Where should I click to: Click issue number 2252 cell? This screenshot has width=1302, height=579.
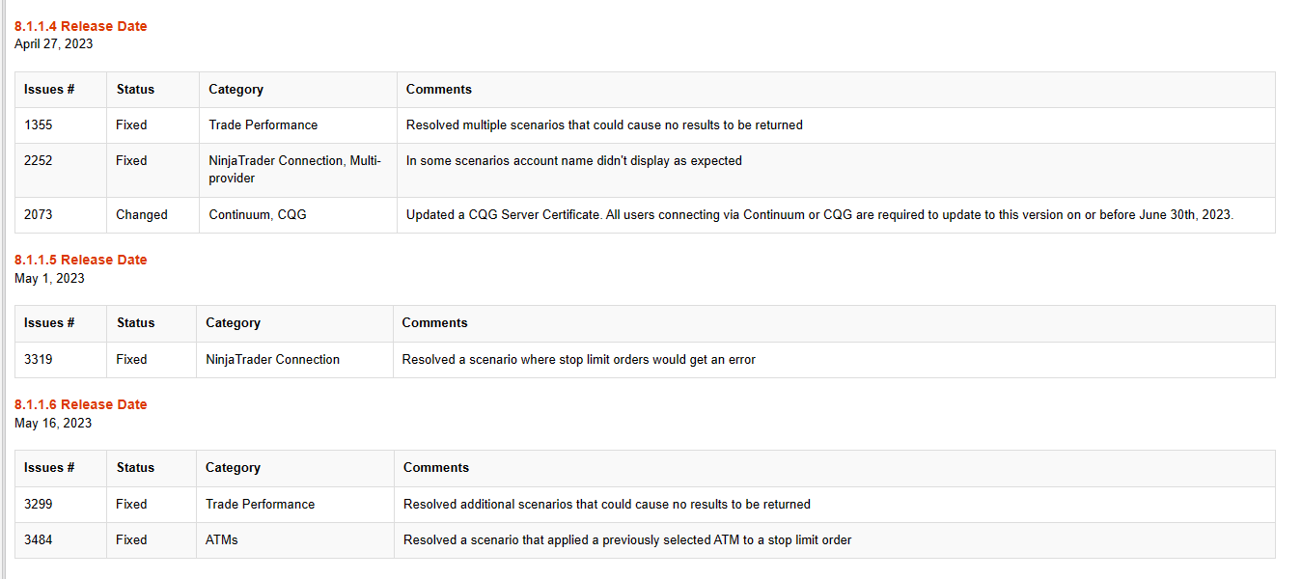coord(61,170)
